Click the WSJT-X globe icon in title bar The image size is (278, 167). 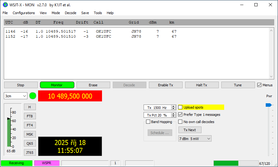tap(5, 5)
